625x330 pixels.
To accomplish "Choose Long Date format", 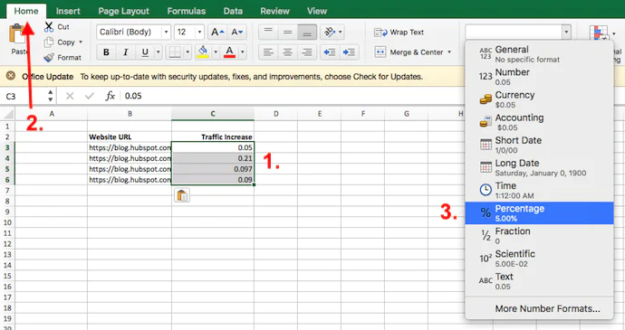I will click(539, 167).
